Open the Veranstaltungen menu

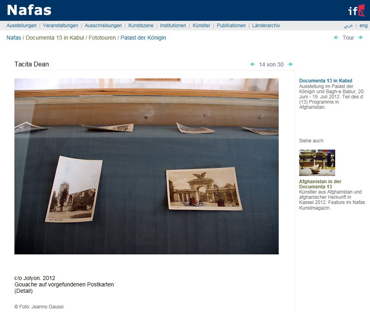[60, 26]
